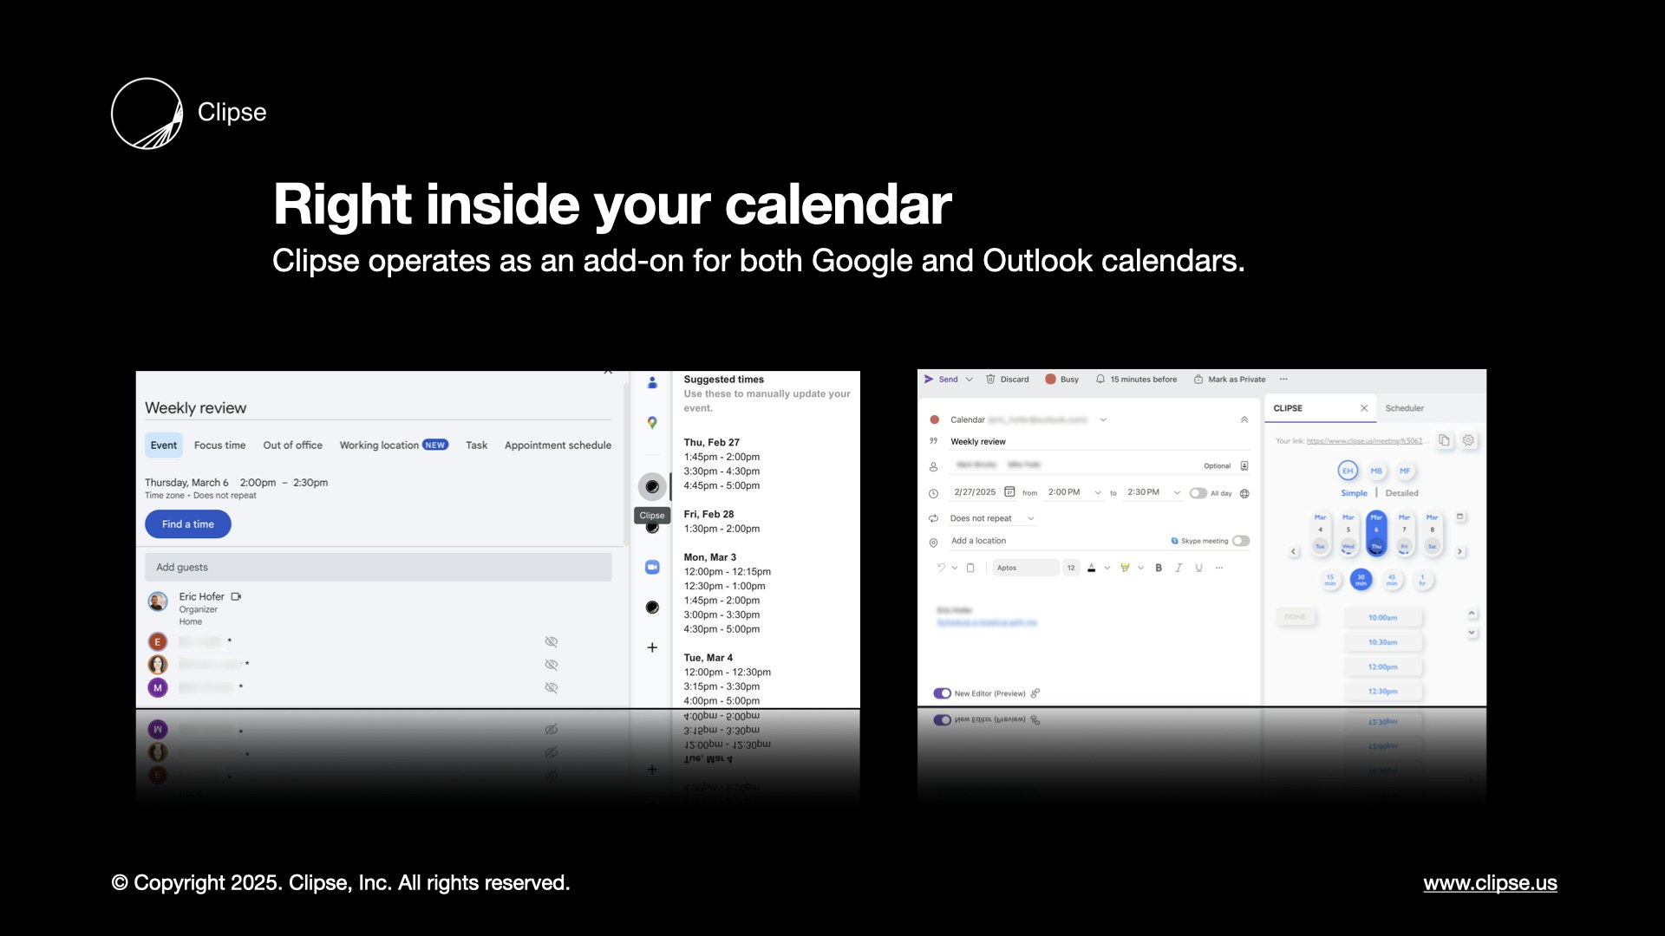Copy the Clipse meeting link
1665x936 pixels.
pyautogui.click(x=1444, y=440)
